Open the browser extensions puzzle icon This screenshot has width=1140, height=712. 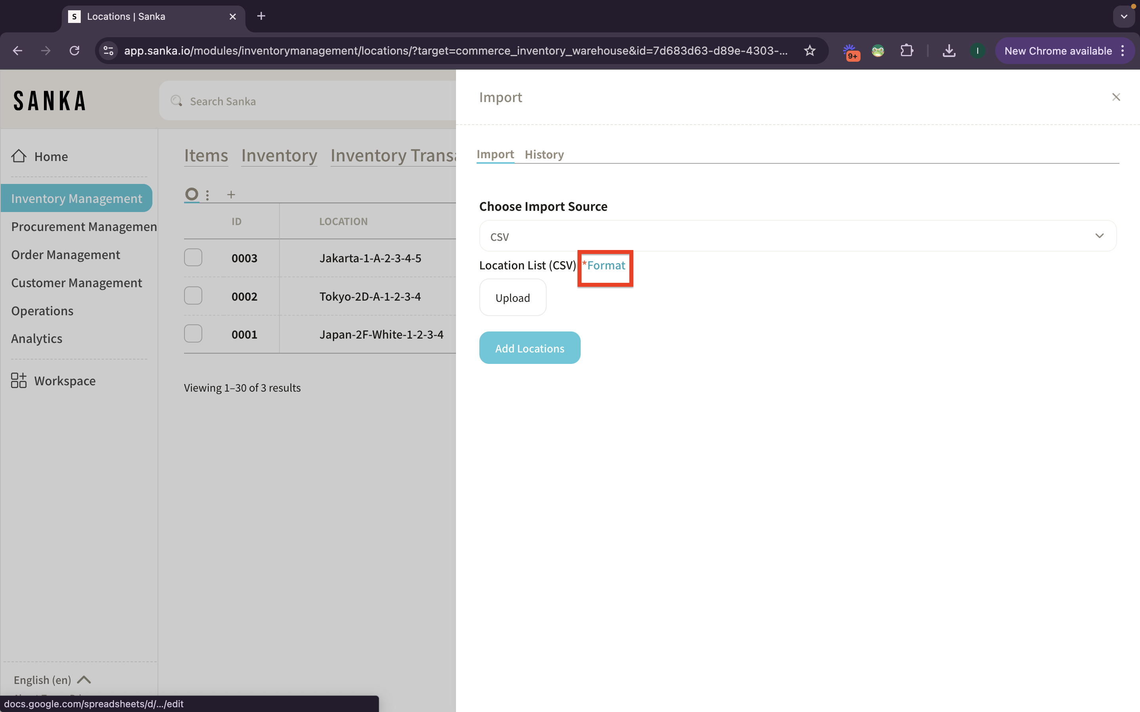pyautogui.click(x=906, y=51)
